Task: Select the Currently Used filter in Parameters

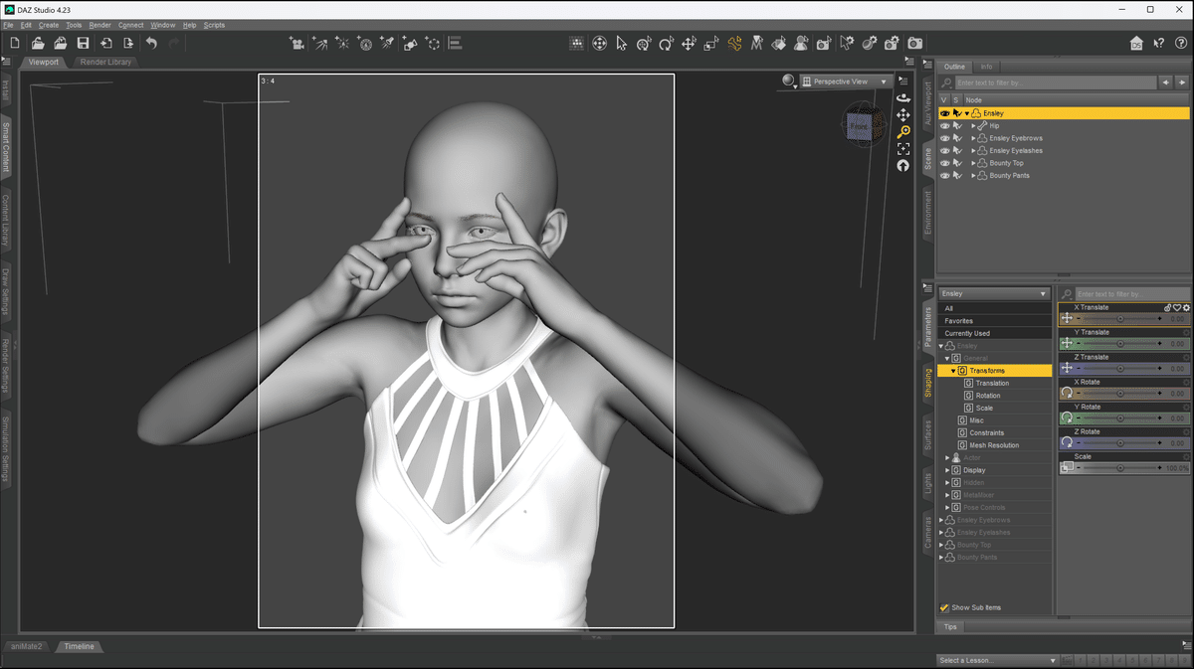Action: point(995,333)
